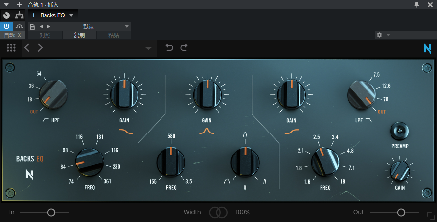Screen dimensions: 437x222
Task: Click the high band FREQ knob
Action: pos(325,162)
